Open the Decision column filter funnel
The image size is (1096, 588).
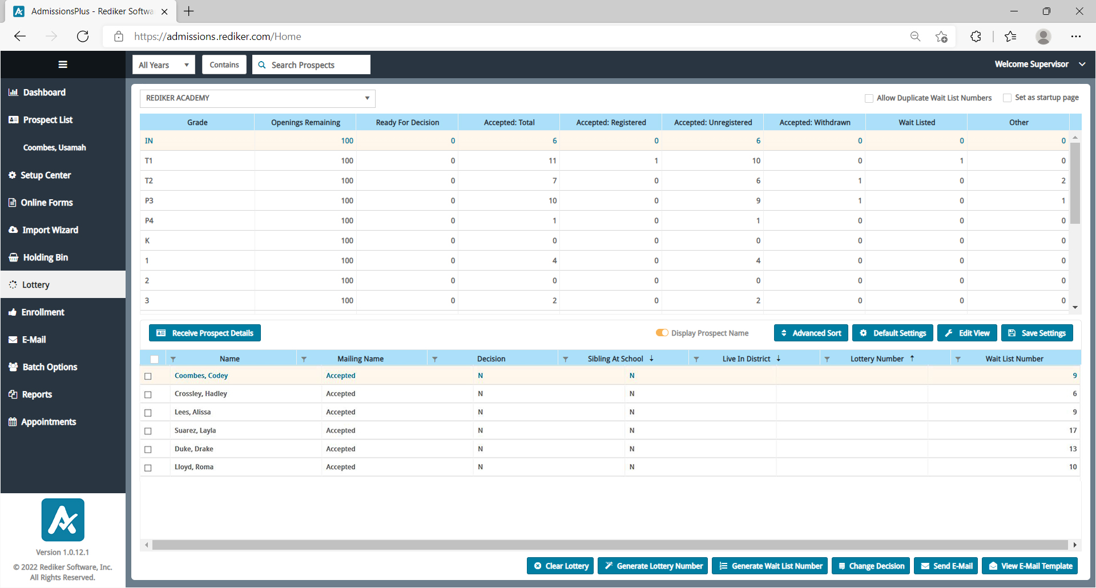point(435,359)
